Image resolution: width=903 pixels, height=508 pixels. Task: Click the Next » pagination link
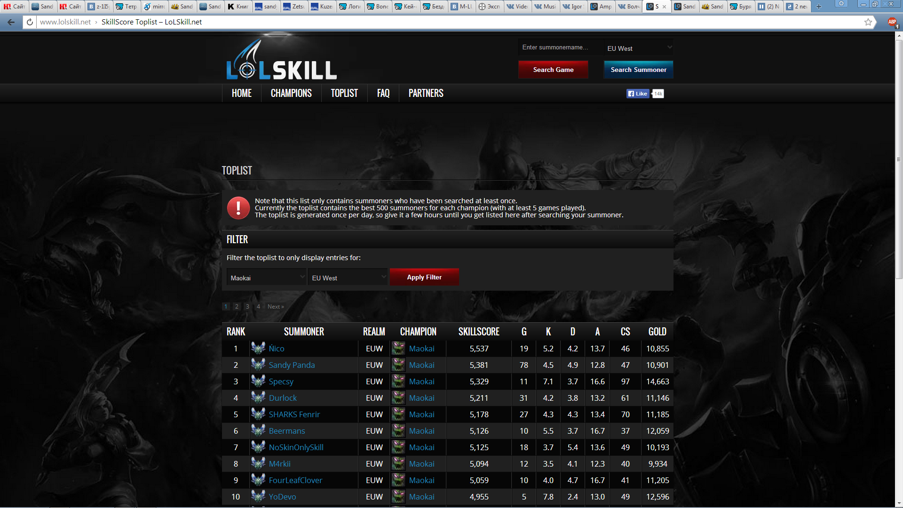[276, 306]
